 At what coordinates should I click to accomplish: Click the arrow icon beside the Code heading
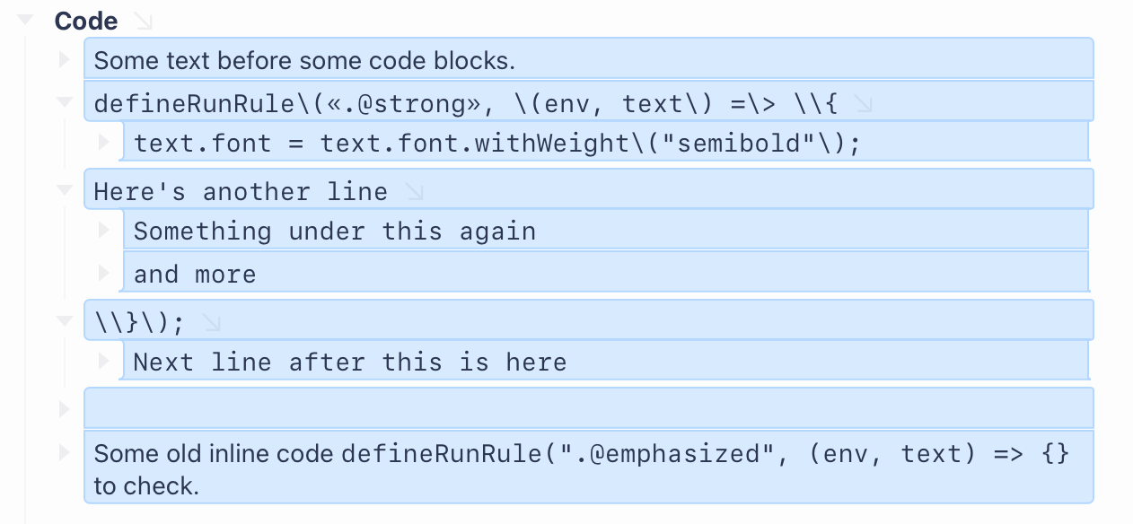tap(142, 20)
